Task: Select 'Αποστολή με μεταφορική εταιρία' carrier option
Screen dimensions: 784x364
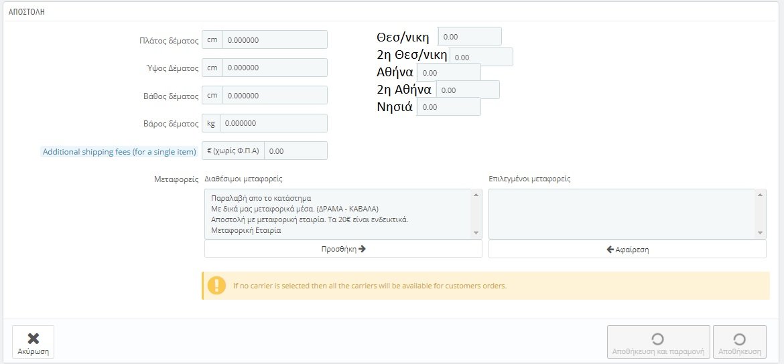Action: click(x=310, y=219)
